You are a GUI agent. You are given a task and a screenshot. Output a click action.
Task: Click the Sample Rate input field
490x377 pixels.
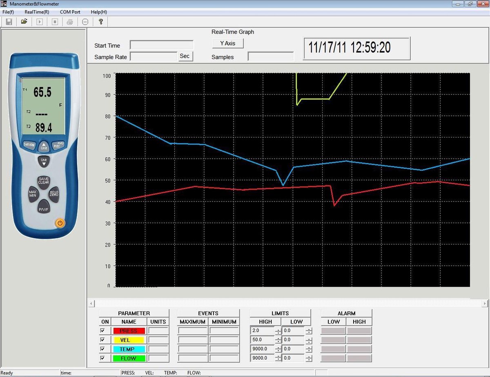tap(154, 57)
